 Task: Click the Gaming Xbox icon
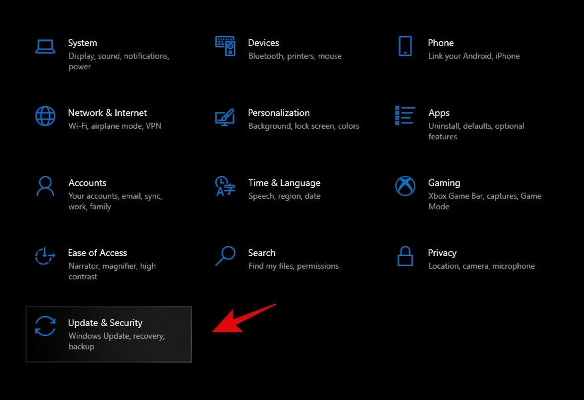[x=405, y=186]
